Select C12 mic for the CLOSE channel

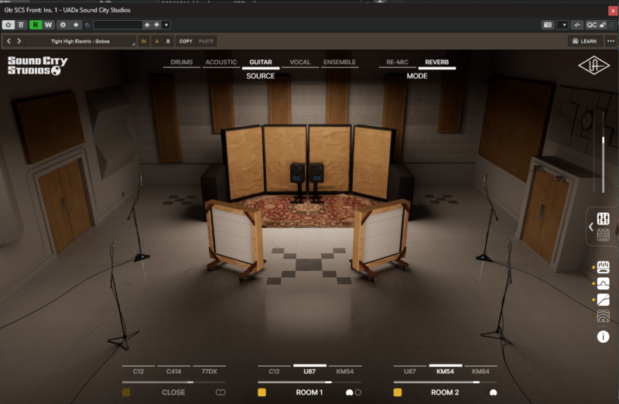click(139, 371)
